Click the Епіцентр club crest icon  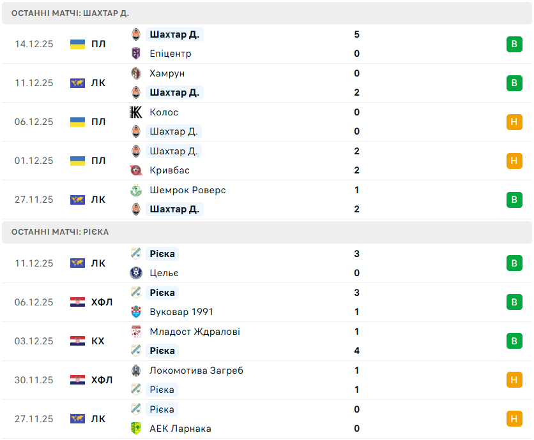pos(135,54)
